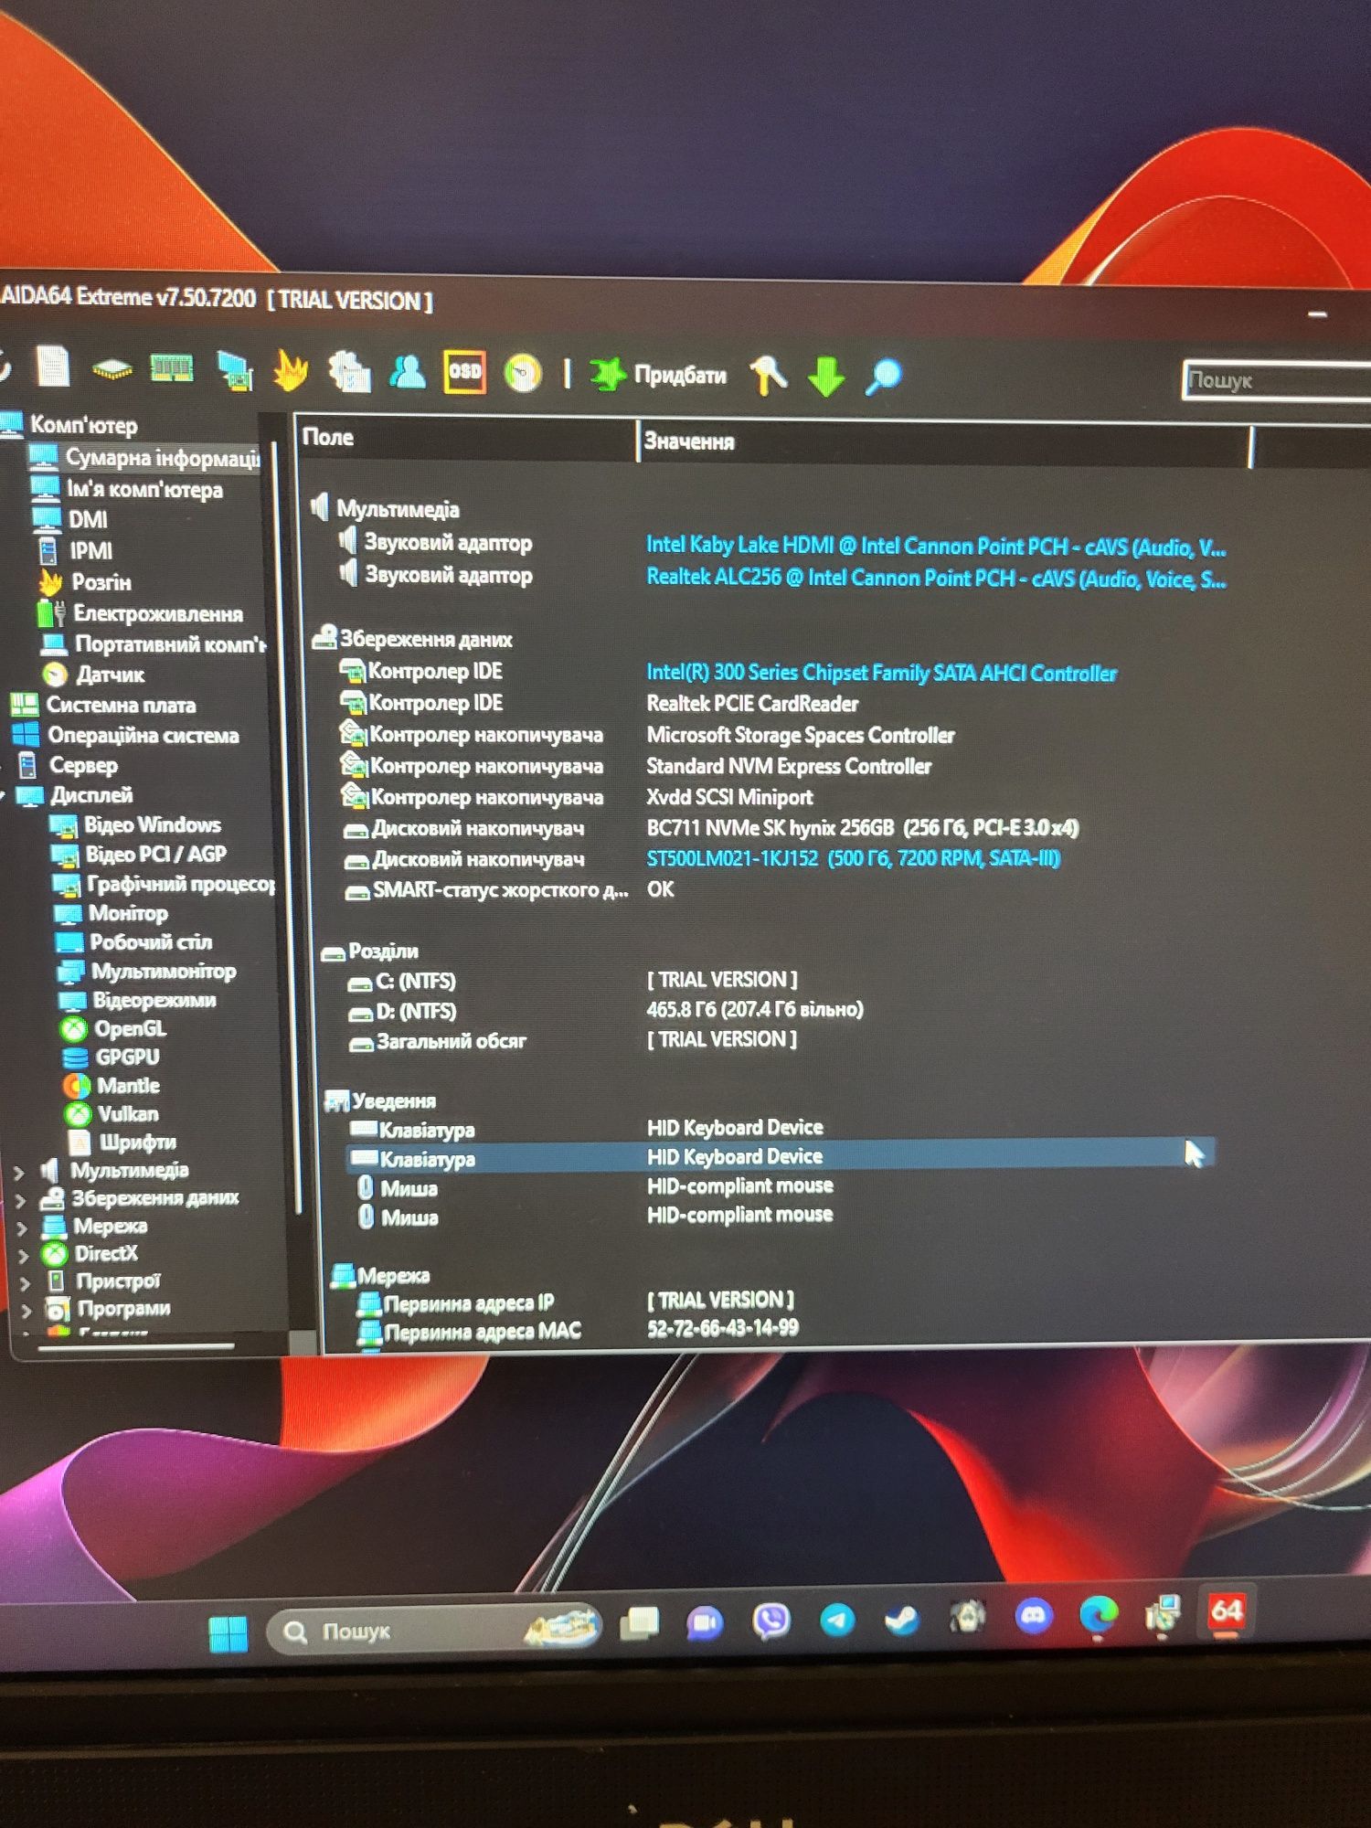1371x1828 pixels.
Task: Select Microsoft Storage Spaces Controller row
Action: 800,735
